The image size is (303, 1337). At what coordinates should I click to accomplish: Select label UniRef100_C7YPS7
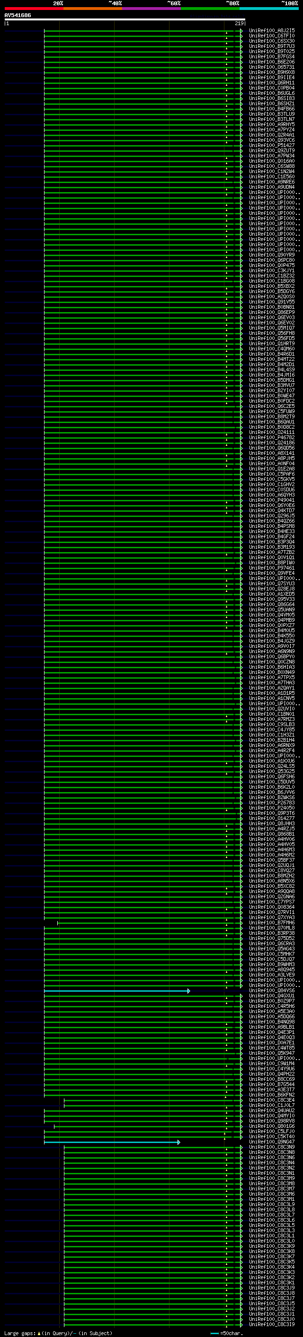[x=272, y=902]
